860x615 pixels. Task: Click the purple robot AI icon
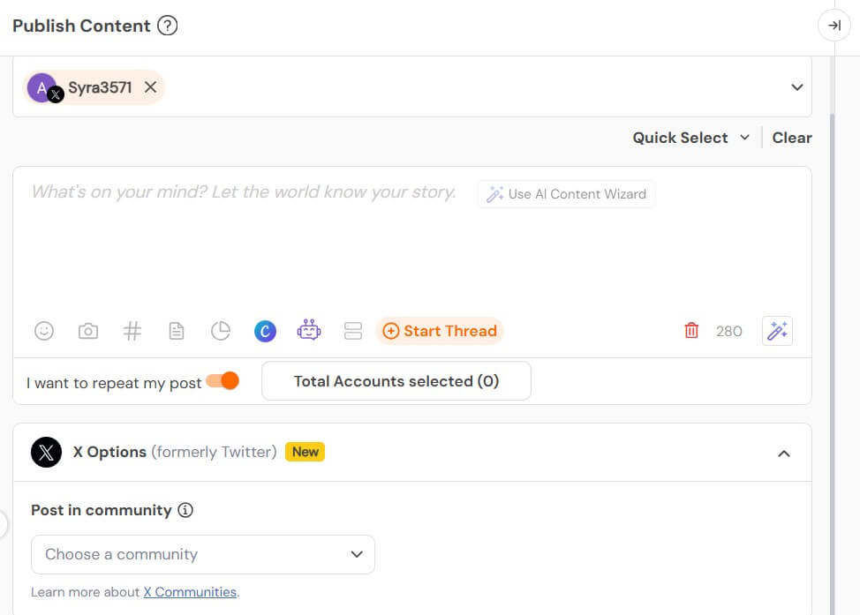point(309,331)
